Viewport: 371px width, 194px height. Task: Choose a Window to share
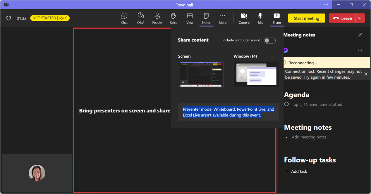click(x=256, y=74)
